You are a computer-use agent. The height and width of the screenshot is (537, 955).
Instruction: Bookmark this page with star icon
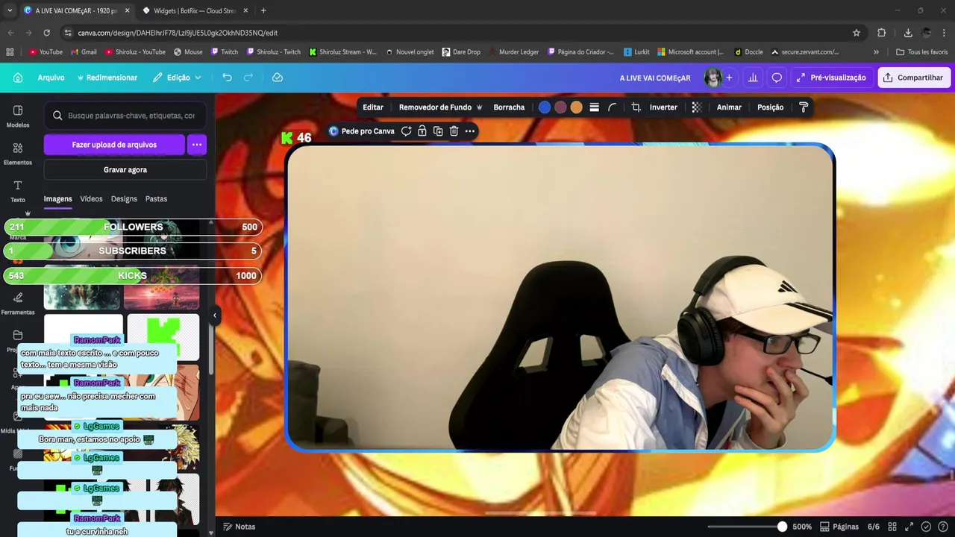click(857, 33)
